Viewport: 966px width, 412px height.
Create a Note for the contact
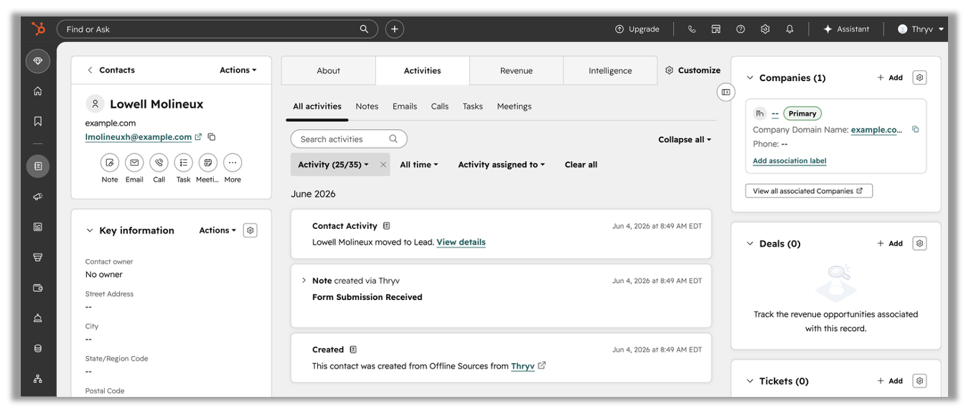click(x=110, y=163)
